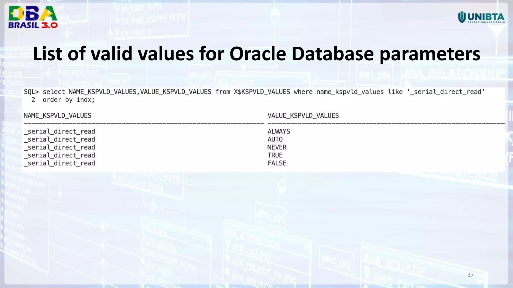Screen dimensions: 513x288
Task: Click the VALUE_KSPVLD_VALUES column header
Action: point(303,116)
